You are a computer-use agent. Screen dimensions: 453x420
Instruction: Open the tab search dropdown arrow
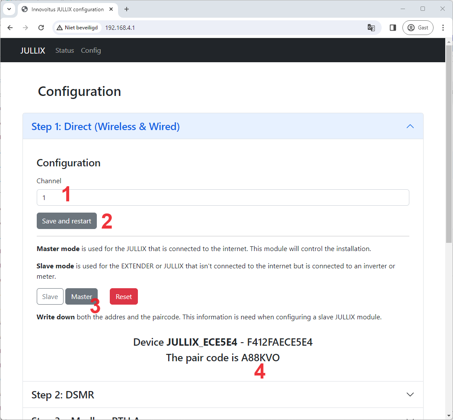pos(9,9)
